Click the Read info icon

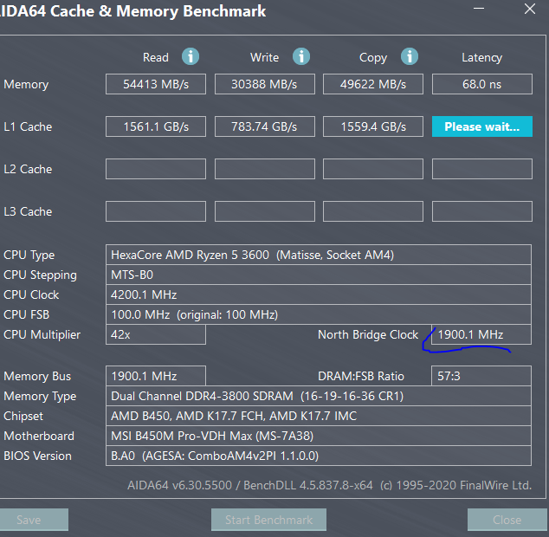coord(191,56)
